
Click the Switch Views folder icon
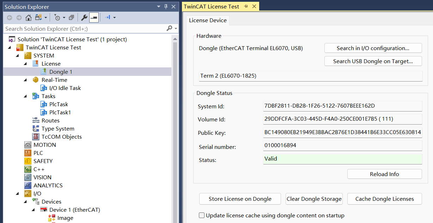pos(38,17)
